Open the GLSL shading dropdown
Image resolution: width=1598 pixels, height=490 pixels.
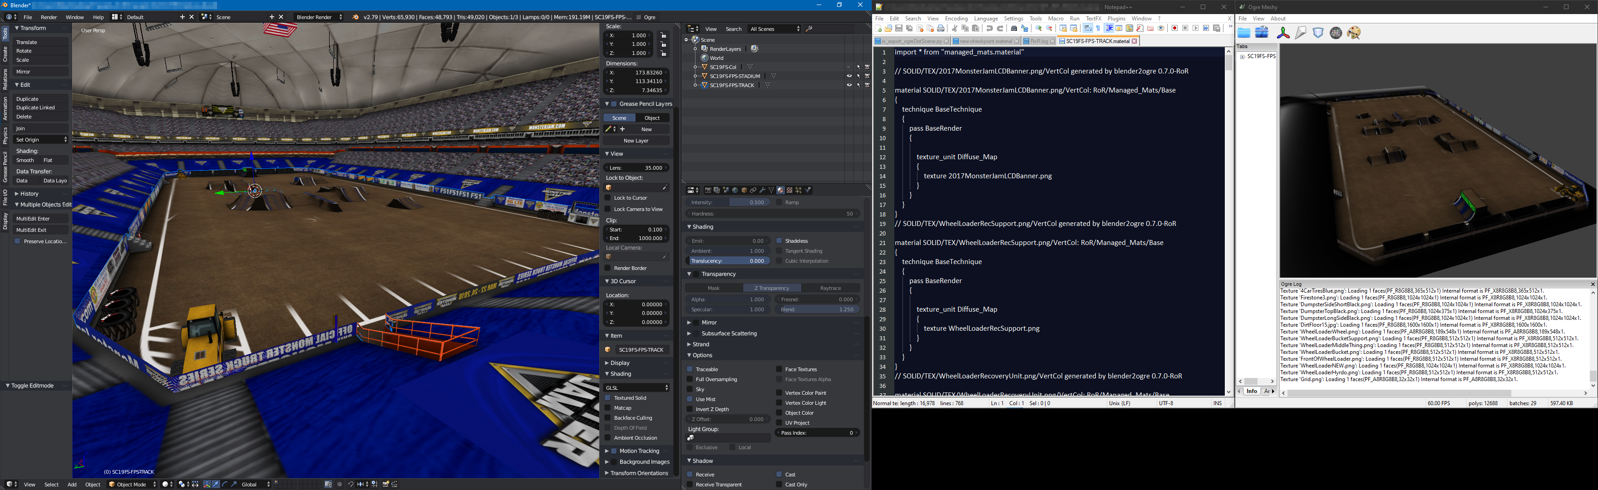[x=637, y=387]
